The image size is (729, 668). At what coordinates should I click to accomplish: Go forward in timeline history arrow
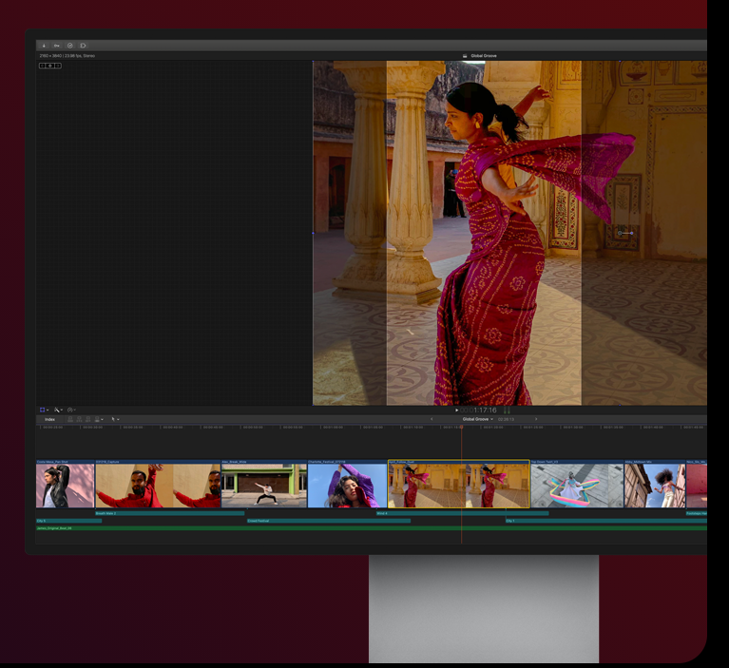coord(535,419)
